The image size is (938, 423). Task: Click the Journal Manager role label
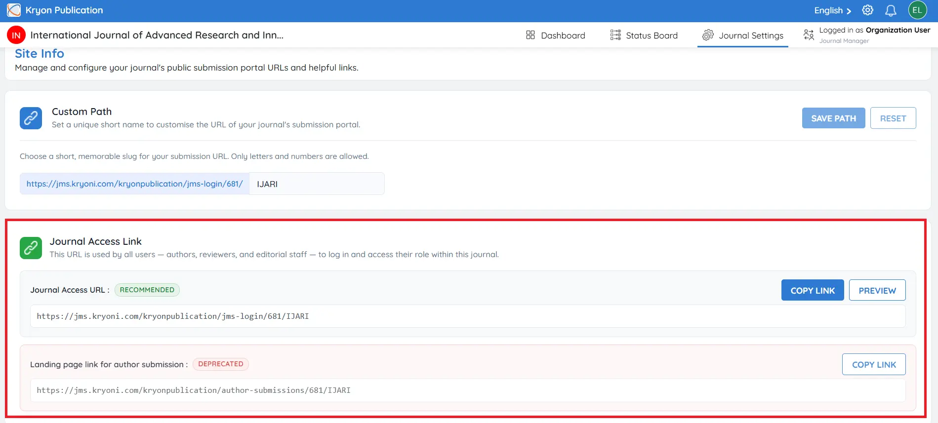(844, 41)
